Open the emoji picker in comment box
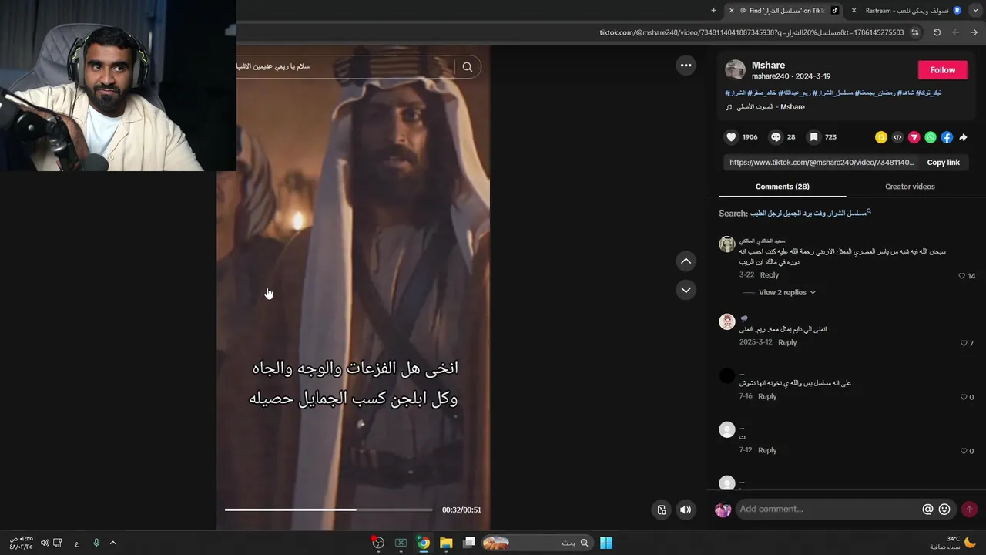The image size is (986, 555). point(944,510)
